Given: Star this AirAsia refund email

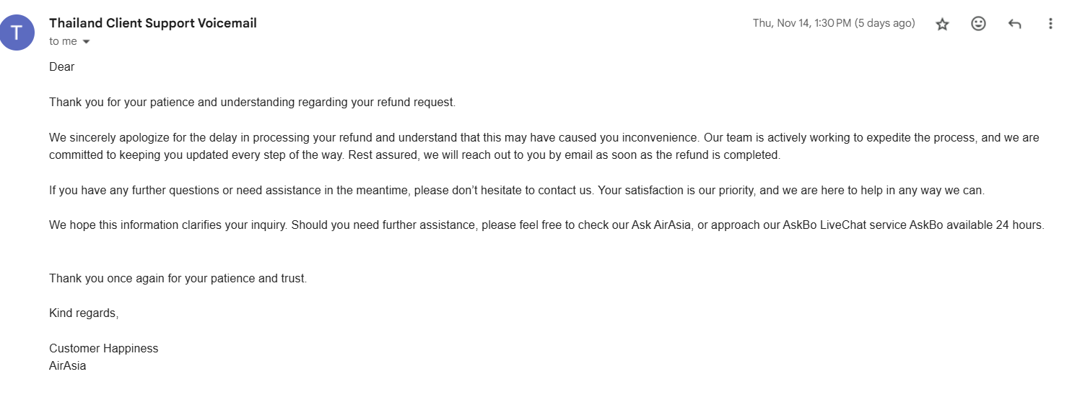Looking at the screenshot, I should tap(942, 24).
